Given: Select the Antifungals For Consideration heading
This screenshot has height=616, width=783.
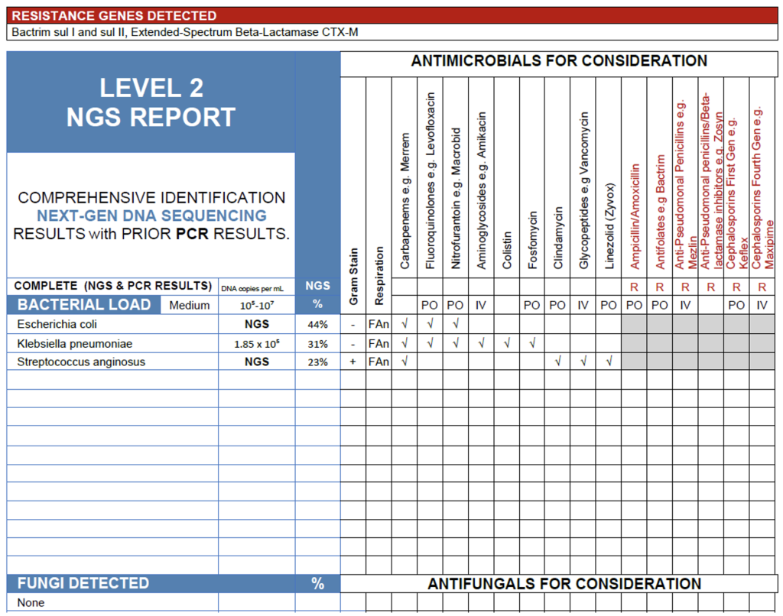Looking at the screenshot, I should click(x=564, y=584).
